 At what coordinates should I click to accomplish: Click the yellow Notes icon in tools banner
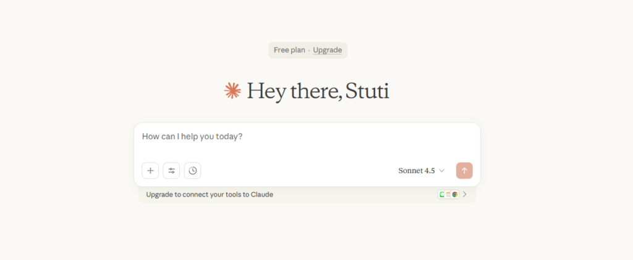pos(449,195)
